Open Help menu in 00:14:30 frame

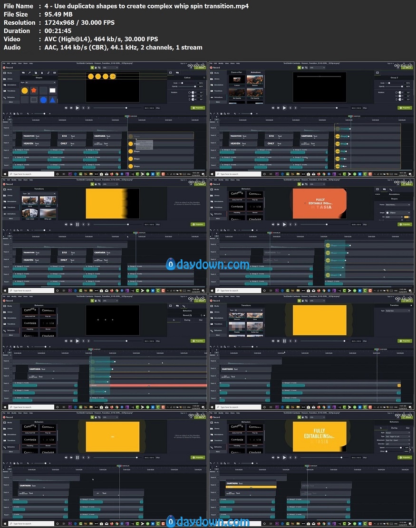pos(238,296)
